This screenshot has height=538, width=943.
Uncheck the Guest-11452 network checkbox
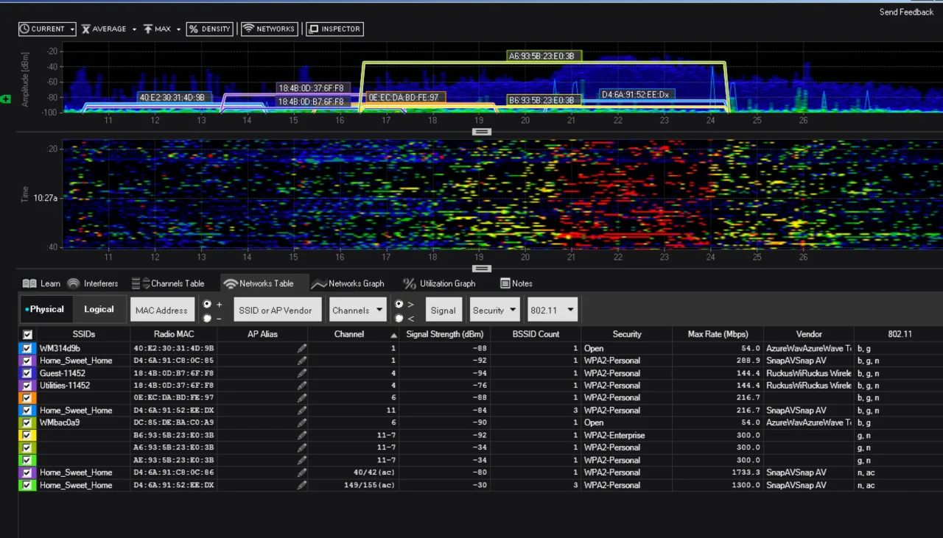[x=28, y=373]
